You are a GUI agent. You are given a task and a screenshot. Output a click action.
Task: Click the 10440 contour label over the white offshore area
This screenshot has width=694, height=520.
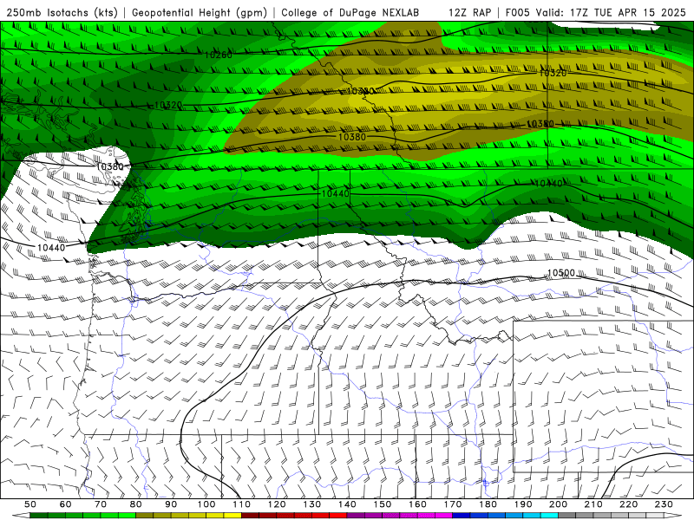(51, 248)
